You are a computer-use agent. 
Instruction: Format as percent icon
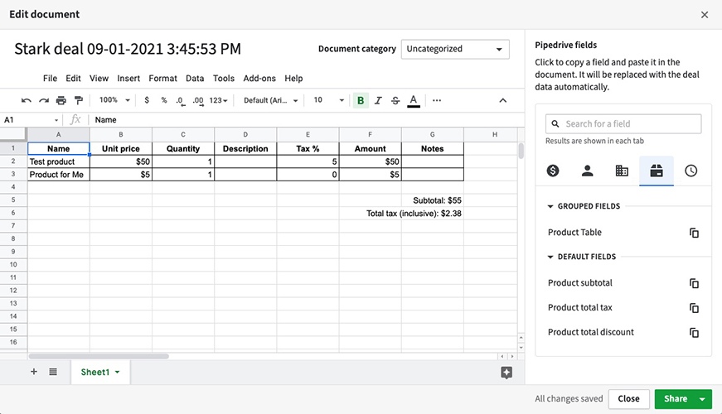(164, 100)
